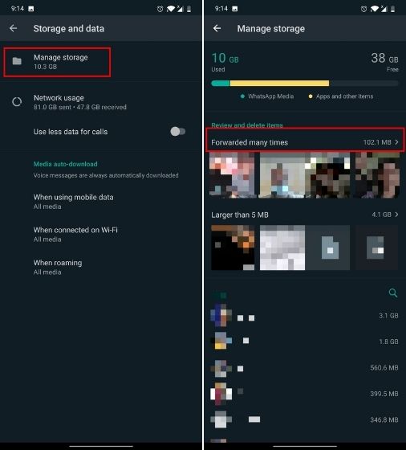
Task: Open Network usage details
Action: click(101, 102)
